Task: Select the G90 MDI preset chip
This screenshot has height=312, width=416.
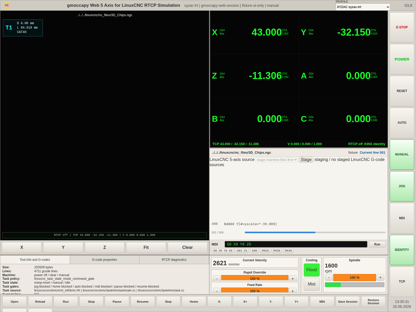Action: (x=255, y=251)
